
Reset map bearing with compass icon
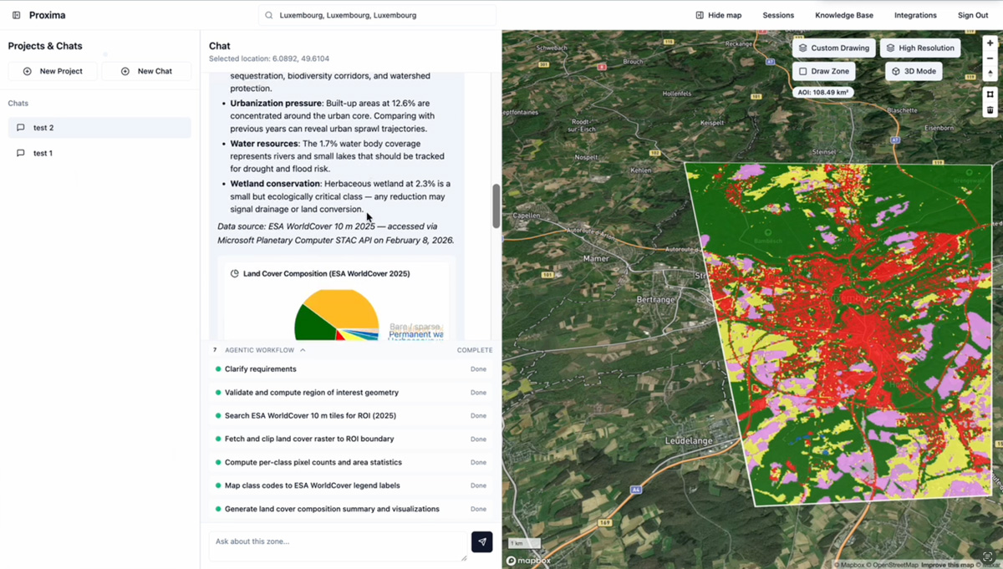pos(990,74)
